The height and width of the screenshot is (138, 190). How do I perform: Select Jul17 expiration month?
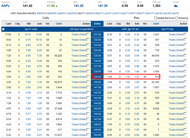pos(116,13)
